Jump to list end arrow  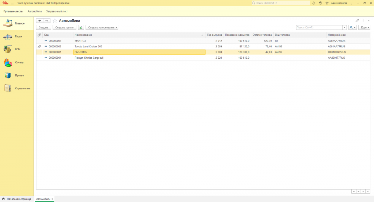[x=368, y=191]
